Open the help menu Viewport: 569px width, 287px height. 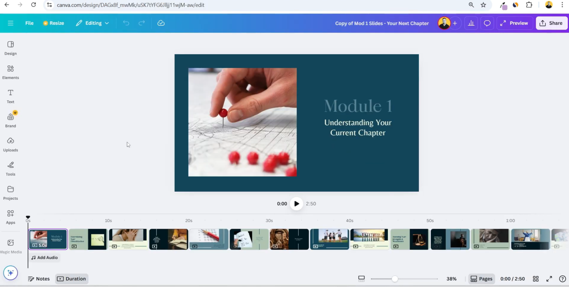(563, 279)
